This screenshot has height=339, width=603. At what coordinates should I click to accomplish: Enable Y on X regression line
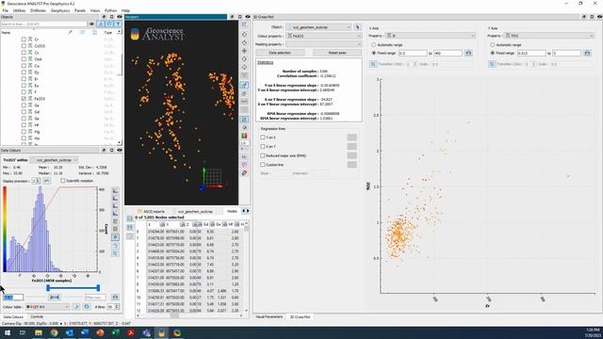pyautogui.click(x=263, y=137)
